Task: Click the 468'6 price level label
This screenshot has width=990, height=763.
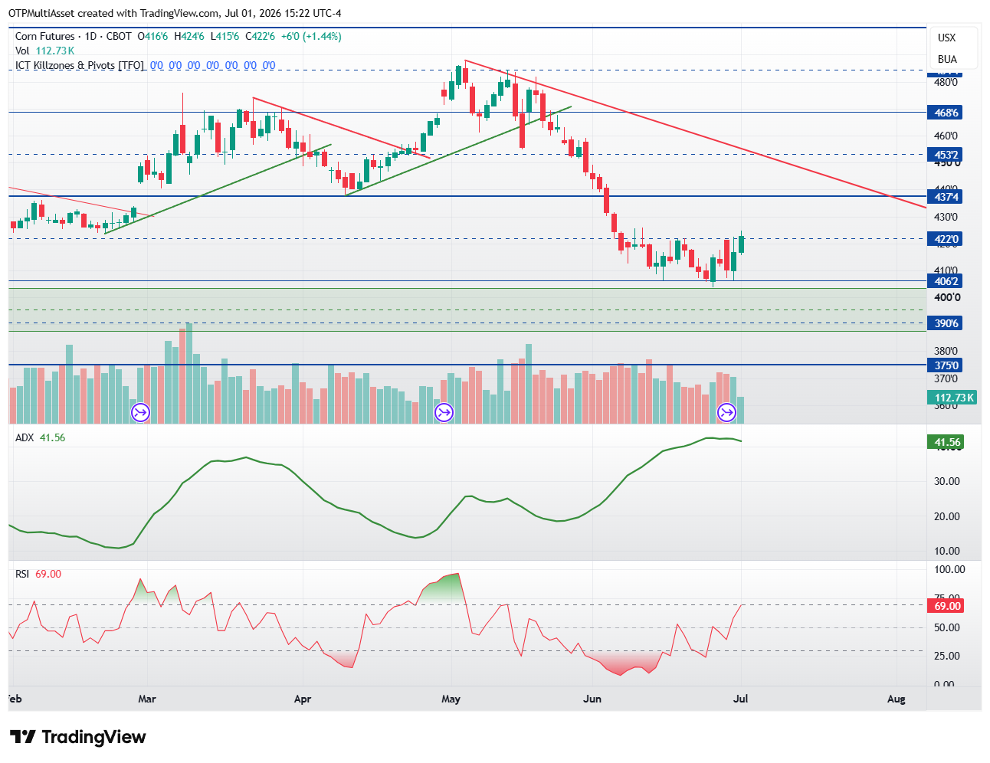Action: [x=946, y=113]
